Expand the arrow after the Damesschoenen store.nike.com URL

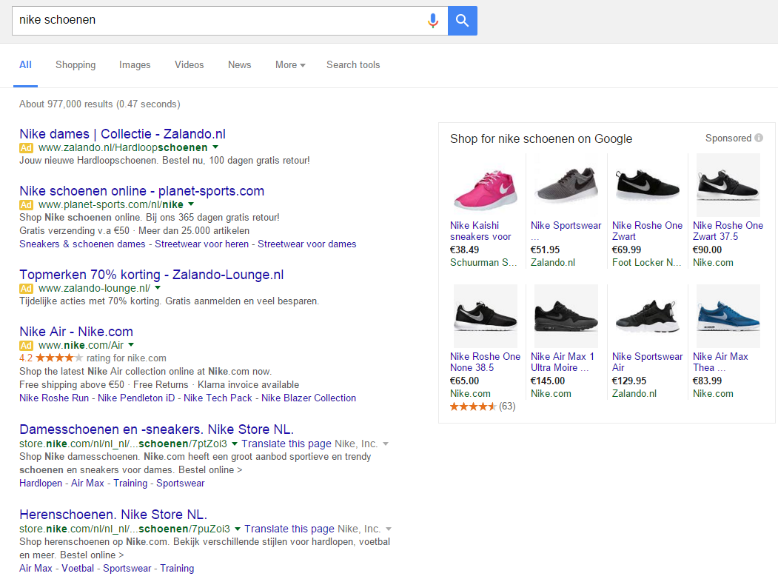235,444
